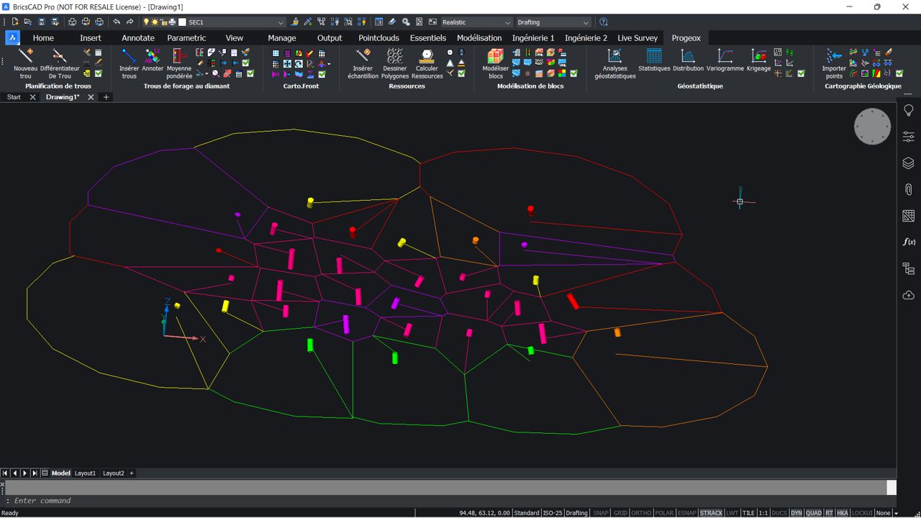Image resolution: width=921 pixels, height=518 pixels.
Task: Launch the Variogramme tool
Action: pos(725,63)
